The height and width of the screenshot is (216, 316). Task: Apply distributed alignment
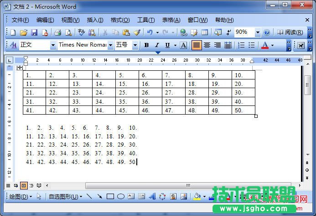click(228, 45)
